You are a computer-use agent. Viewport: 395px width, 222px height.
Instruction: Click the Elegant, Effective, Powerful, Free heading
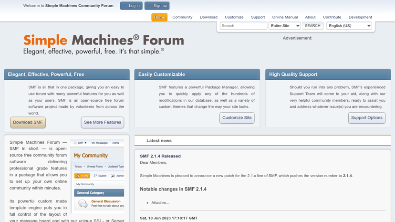[x=46, y=74]
